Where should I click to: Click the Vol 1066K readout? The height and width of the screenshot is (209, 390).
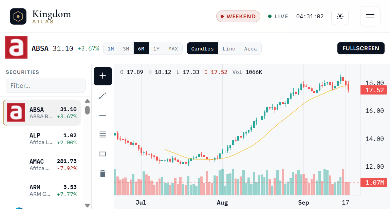[x=247, y=72]
